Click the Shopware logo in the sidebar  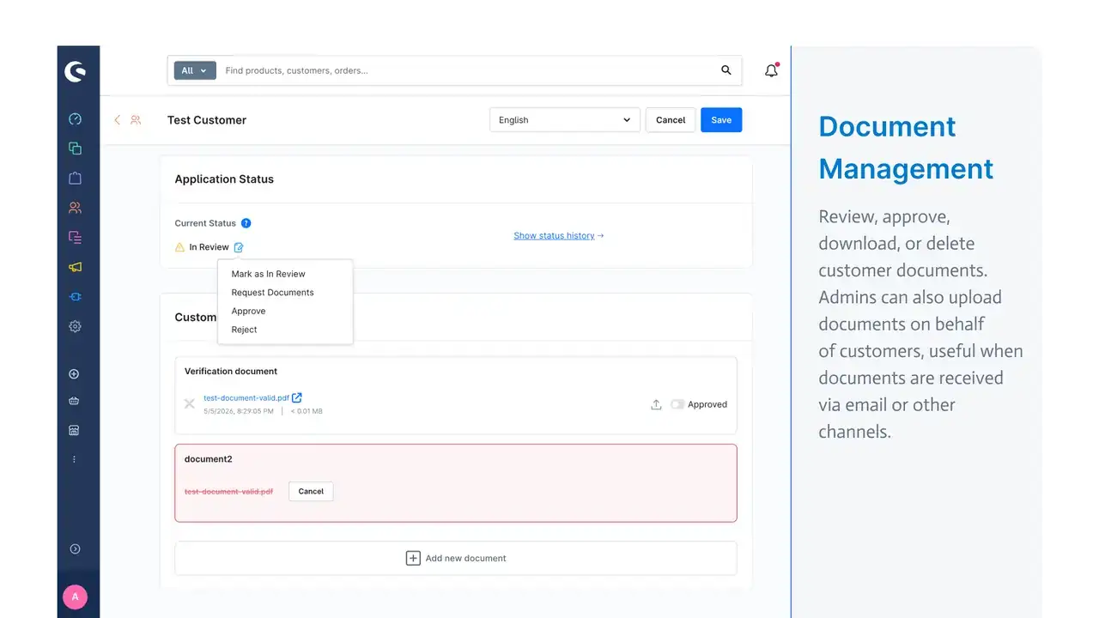tap(75, 71)
